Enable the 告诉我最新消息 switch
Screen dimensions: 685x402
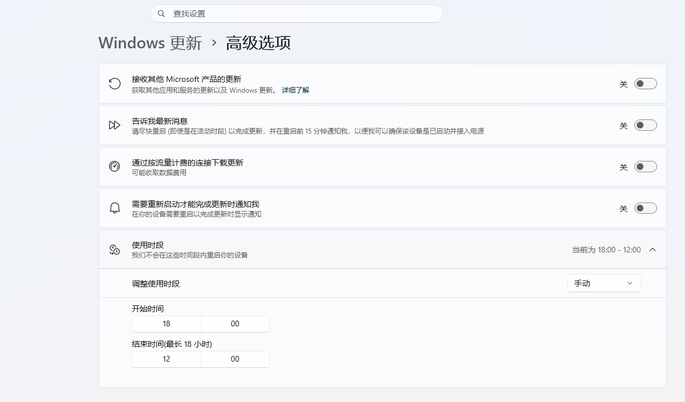click(x=645, y=125)
